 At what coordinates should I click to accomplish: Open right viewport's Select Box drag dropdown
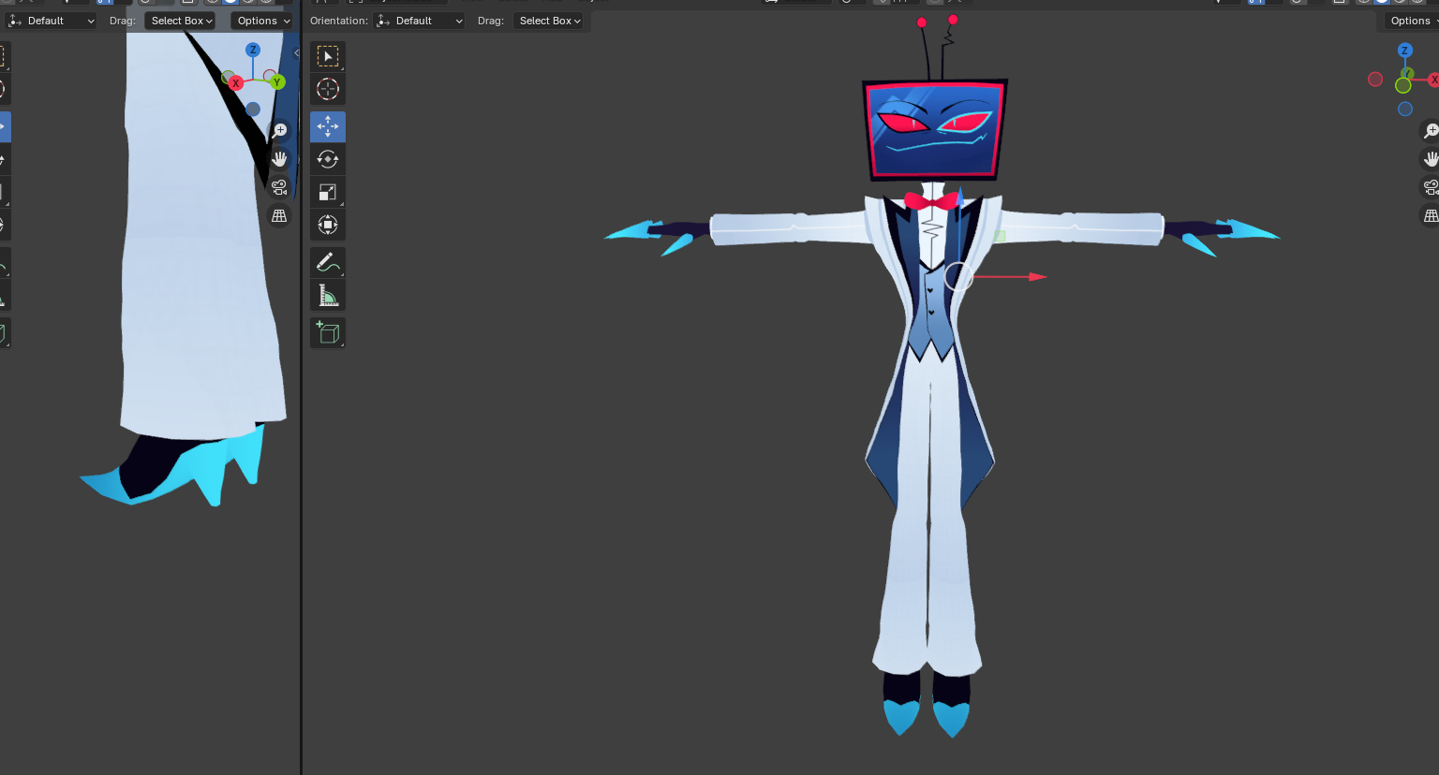pos(550,21)
